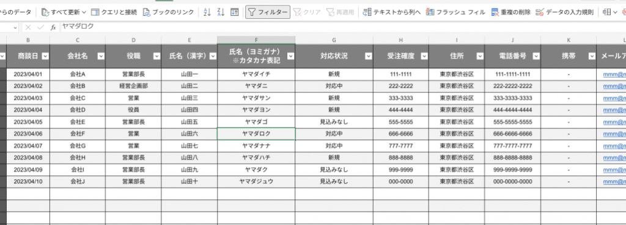Open the custom Sort dialog icon
The image size is (626, 225).
(x=235, y=12)
